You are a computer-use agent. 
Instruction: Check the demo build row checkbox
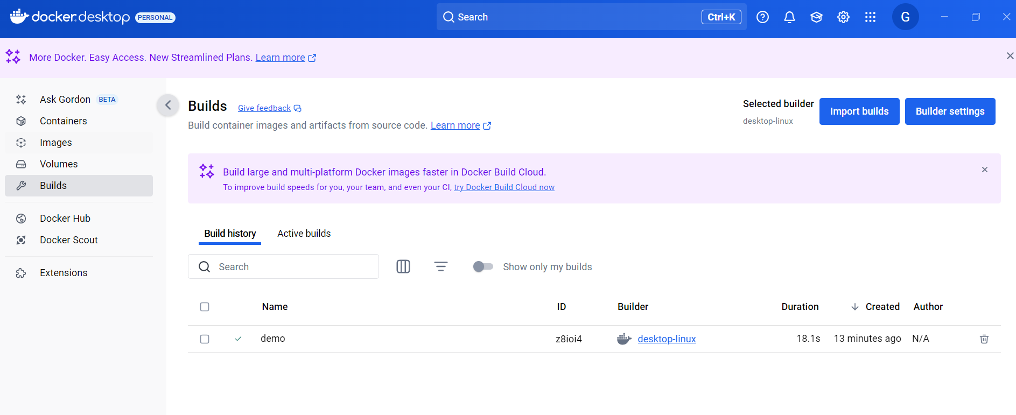[205, 339]
